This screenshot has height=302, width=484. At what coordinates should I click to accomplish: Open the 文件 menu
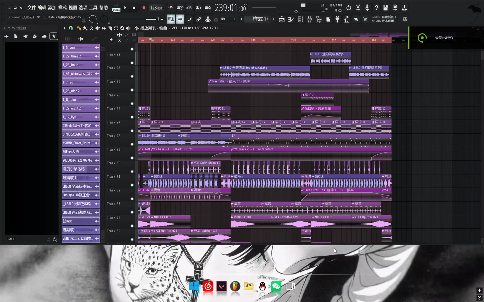tap(31, 8)
